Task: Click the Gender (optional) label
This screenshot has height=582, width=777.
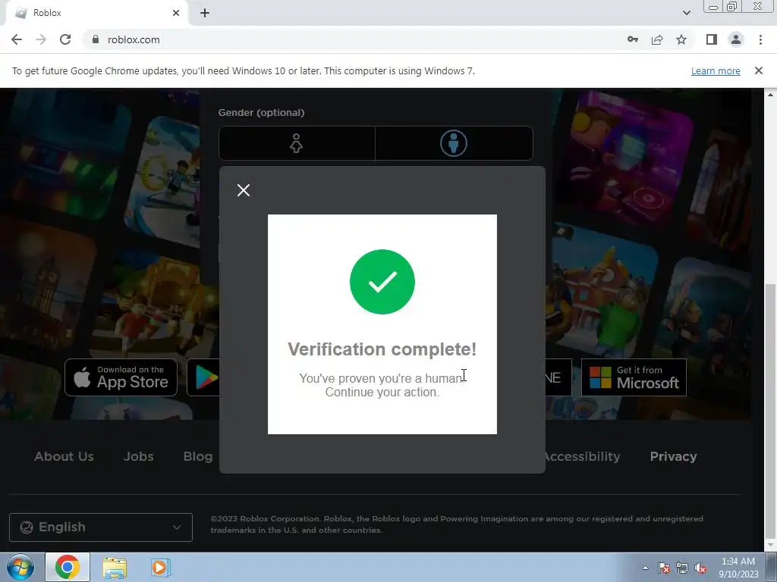Action: click(x=261, y=112)
